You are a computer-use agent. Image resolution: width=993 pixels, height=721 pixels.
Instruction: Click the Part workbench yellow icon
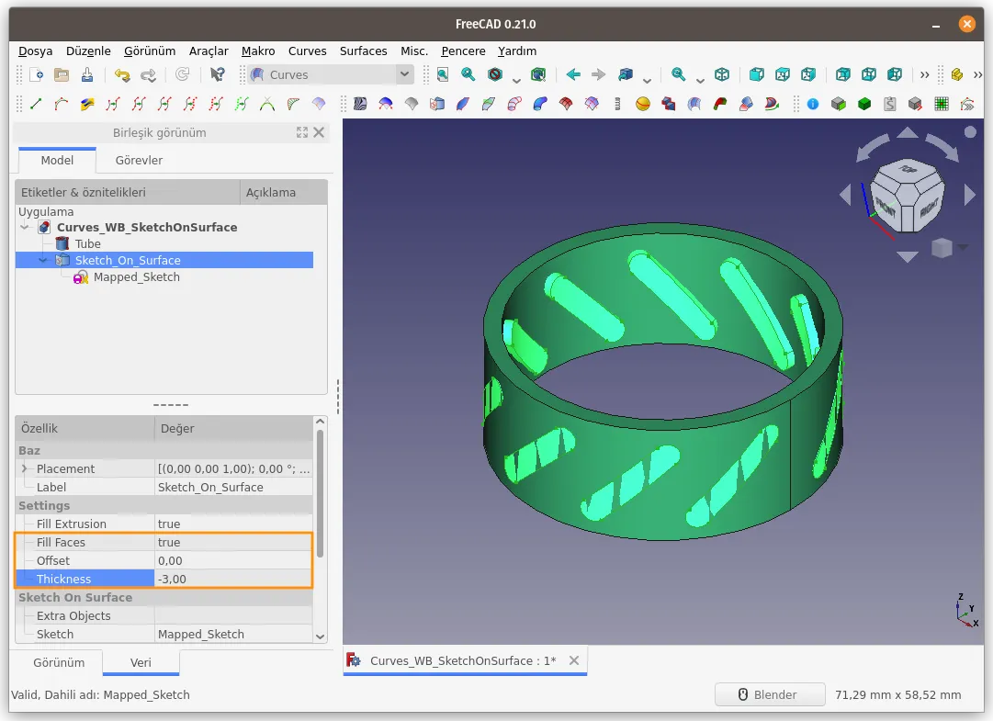957,74
